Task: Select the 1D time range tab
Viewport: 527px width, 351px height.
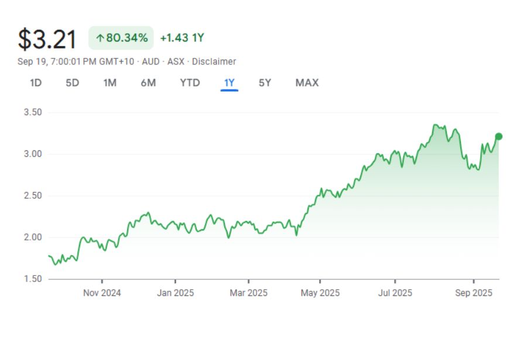Action: click(36, 83)
